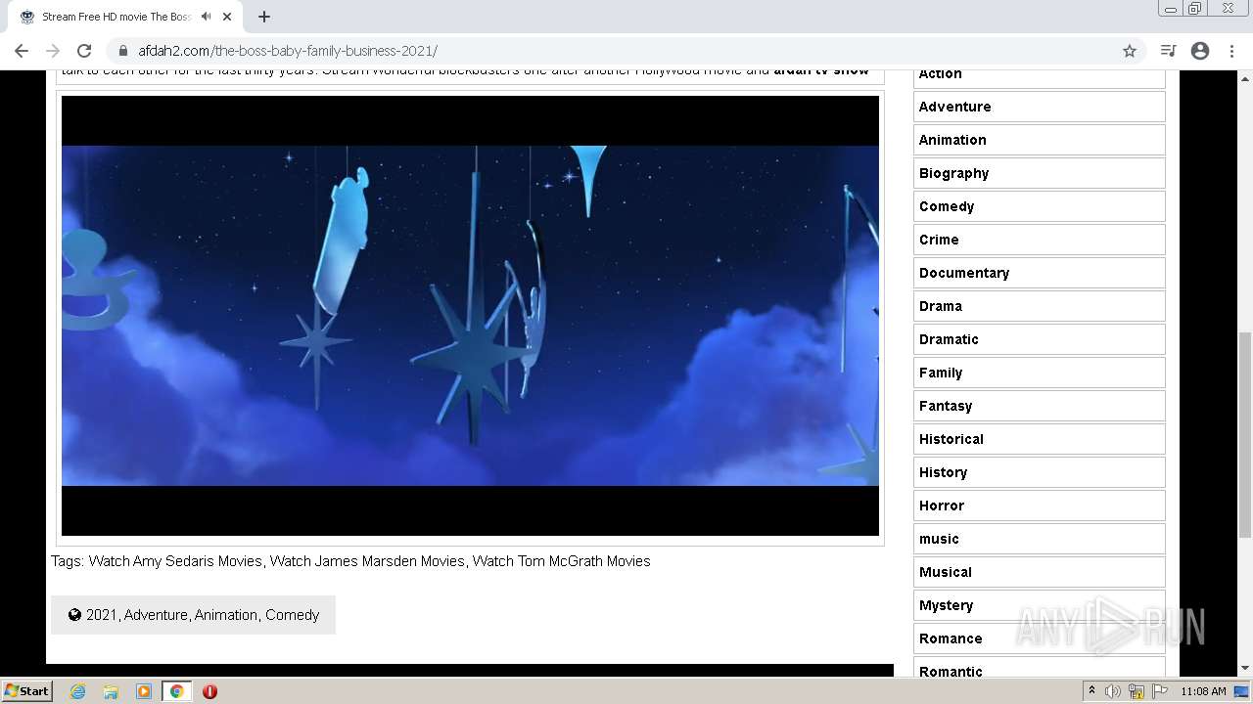
Task: Open the Romantic category
Action: point(1040,667)
